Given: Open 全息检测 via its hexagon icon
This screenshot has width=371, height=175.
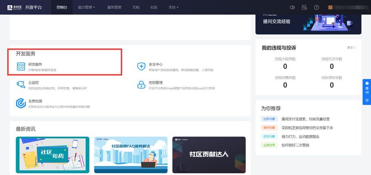Looking at the screenshot, I should click(21, 103).
